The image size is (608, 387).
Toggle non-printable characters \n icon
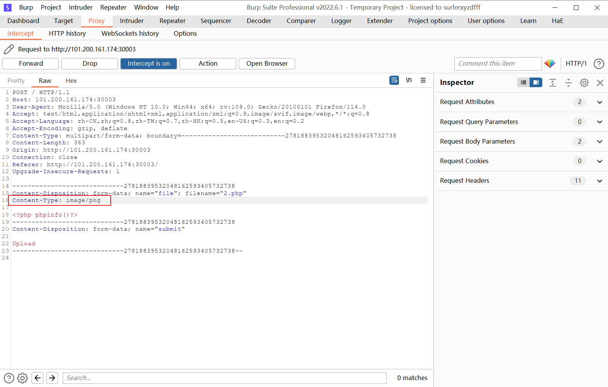pyautogui.click(x=409, y=80)
